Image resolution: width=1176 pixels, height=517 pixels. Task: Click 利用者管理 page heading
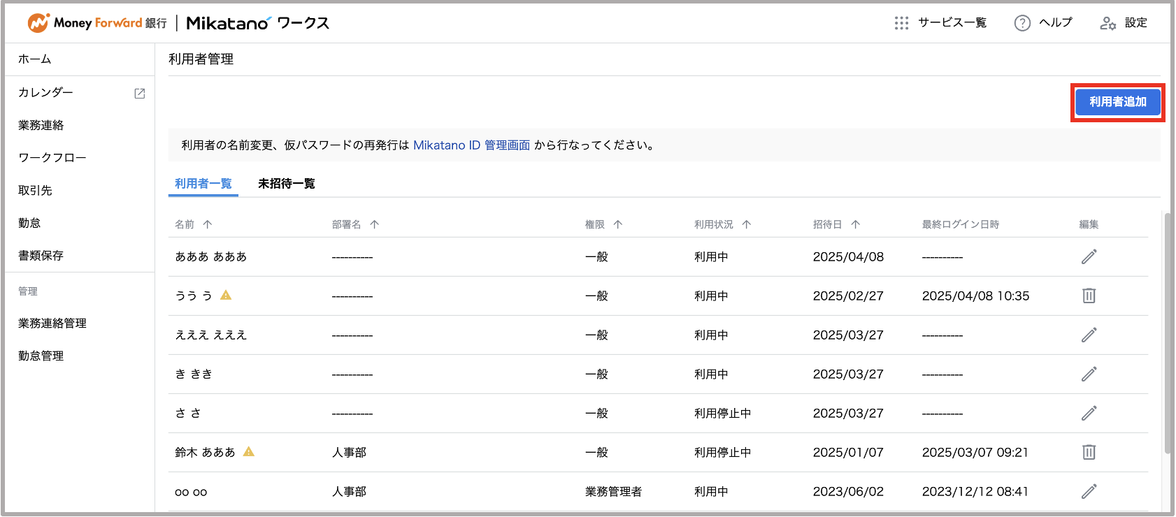tap(201, 59)
